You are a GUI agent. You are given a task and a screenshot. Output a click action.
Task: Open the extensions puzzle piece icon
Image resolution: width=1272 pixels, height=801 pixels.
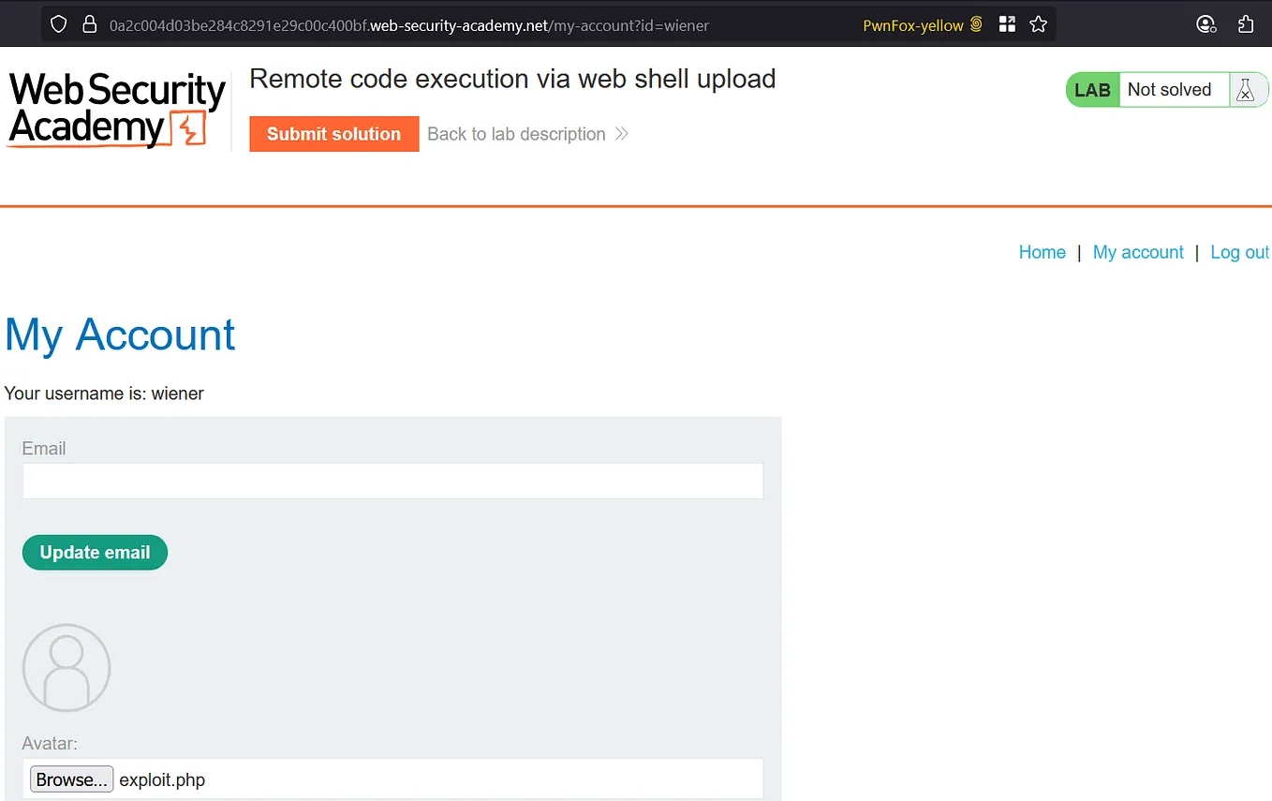pyautogui.click(x=1246, y=23)
